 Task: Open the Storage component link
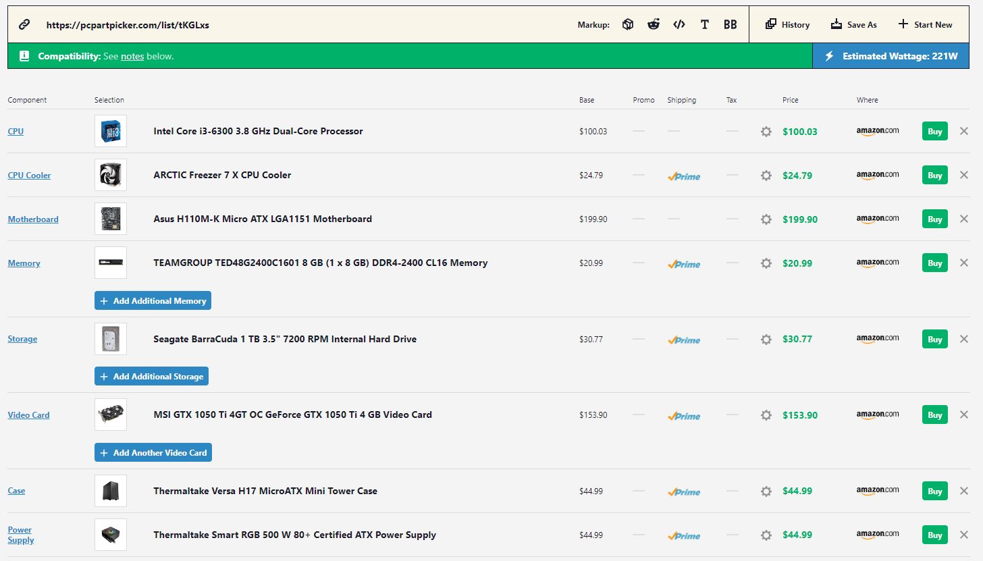22,339
